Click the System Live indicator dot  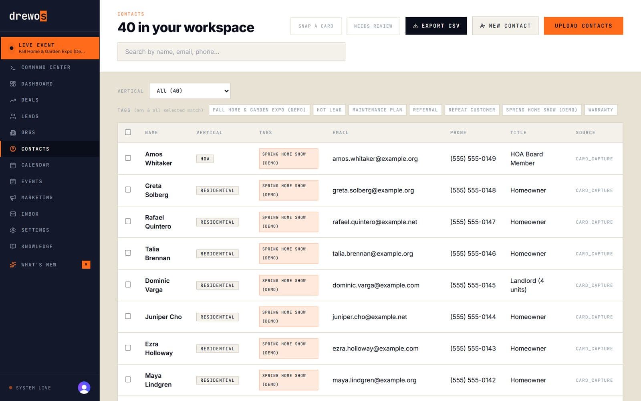click(10, 388)
